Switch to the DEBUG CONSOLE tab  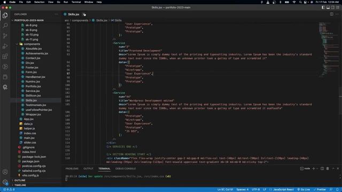(126, 169)
